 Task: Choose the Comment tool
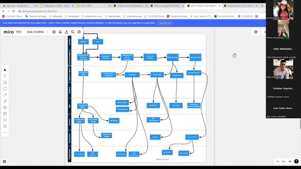(5, 108)
